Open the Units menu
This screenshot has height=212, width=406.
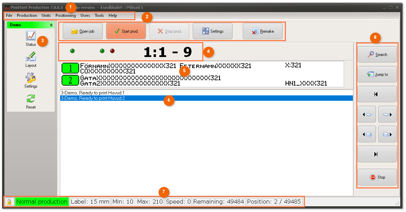(46, 16)
